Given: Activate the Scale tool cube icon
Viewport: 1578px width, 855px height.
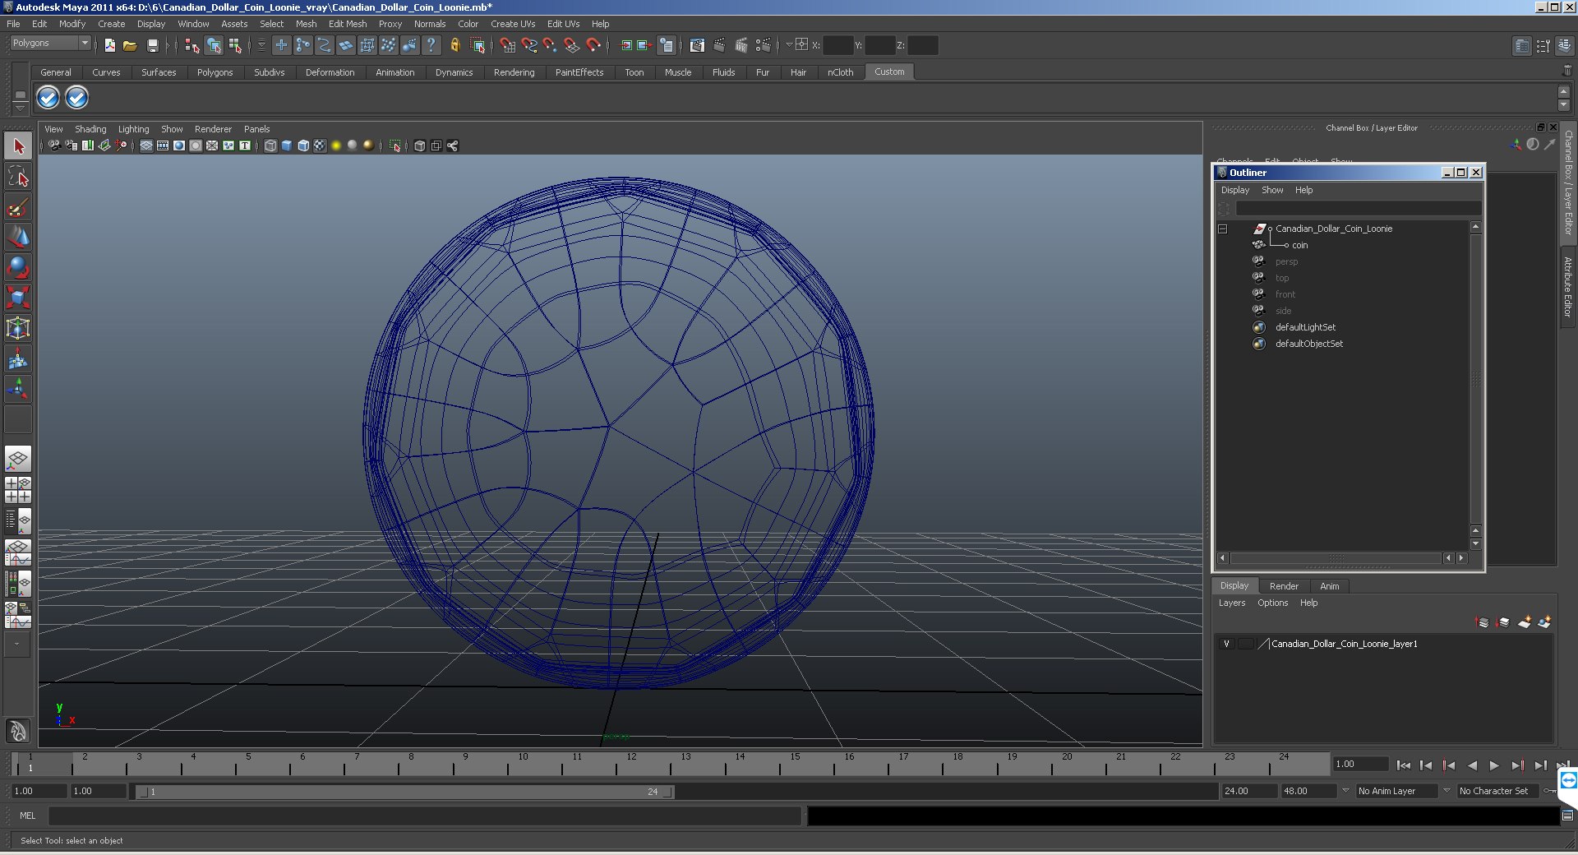Looking at the screenshot, I should click(x=18, y=297).
